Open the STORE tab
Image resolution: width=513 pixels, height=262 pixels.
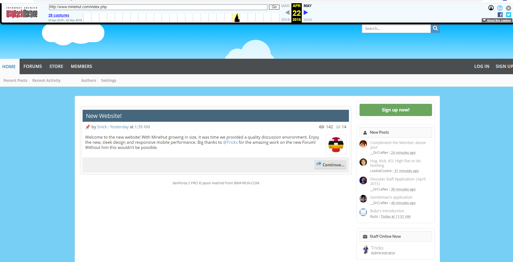[56, 66]
